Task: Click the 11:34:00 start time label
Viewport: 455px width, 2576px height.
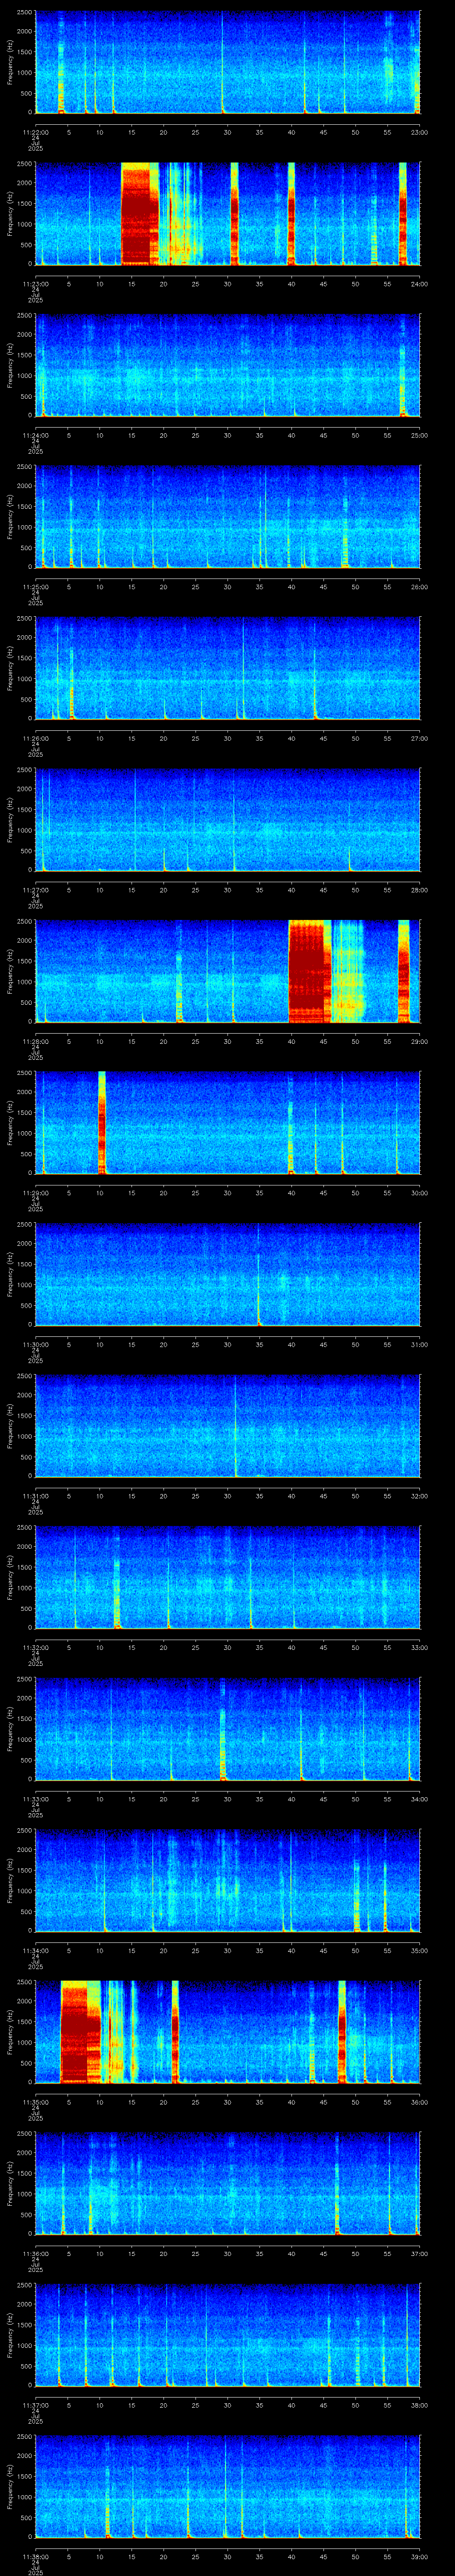Action: pyautogui.click(x=35, y=1951)
